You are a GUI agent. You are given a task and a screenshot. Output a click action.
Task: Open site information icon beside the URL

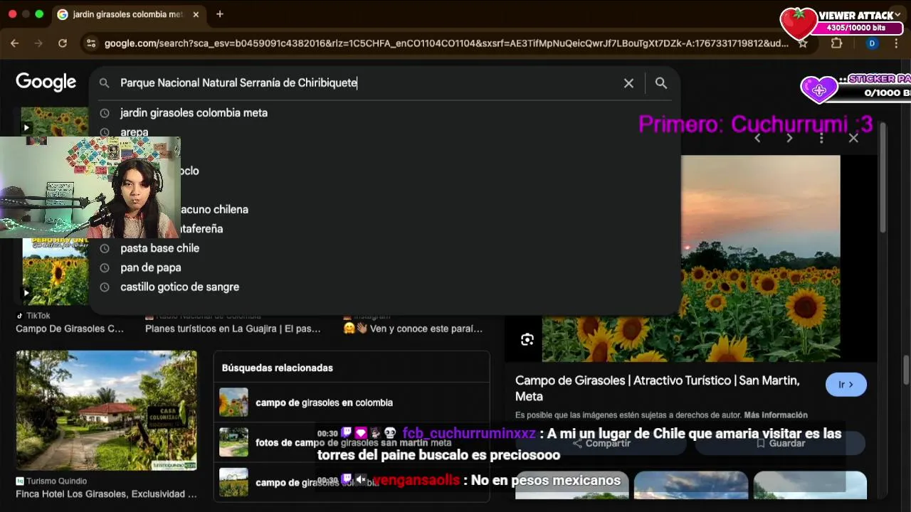(x=90, y=43)
